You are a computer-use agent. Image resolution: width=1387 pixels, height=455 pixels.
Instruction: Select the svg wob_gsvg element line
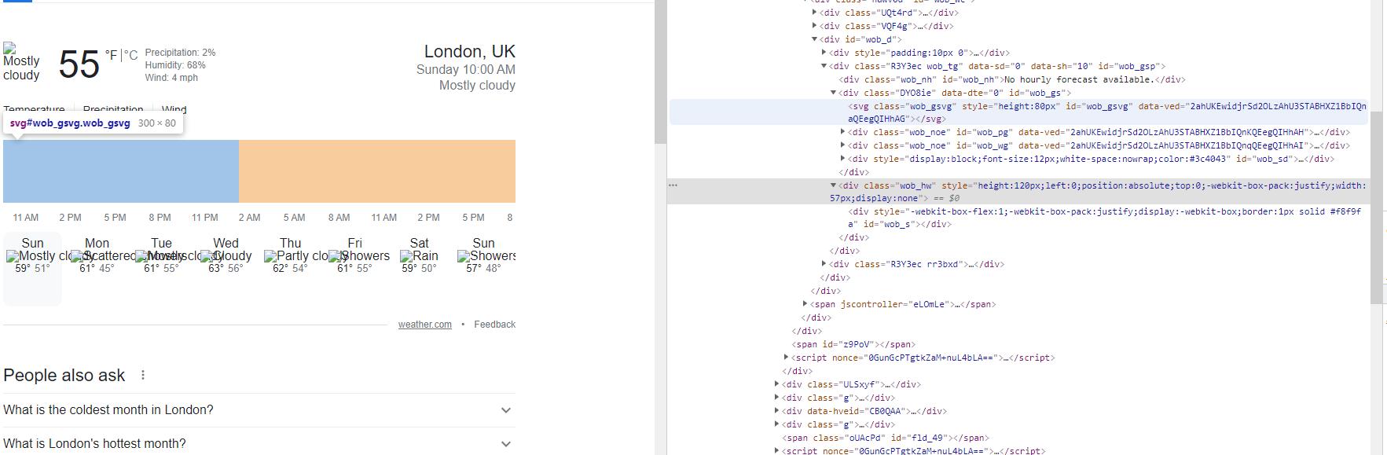coord(1022,106)
